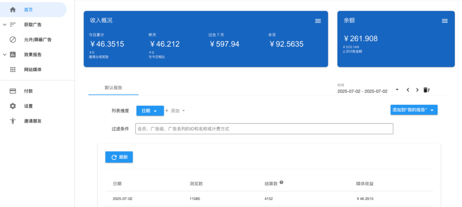The width and height of the screenshot is (462, 207).
Task: Open 邀请朋友 menu item
Action: point(33,121)
